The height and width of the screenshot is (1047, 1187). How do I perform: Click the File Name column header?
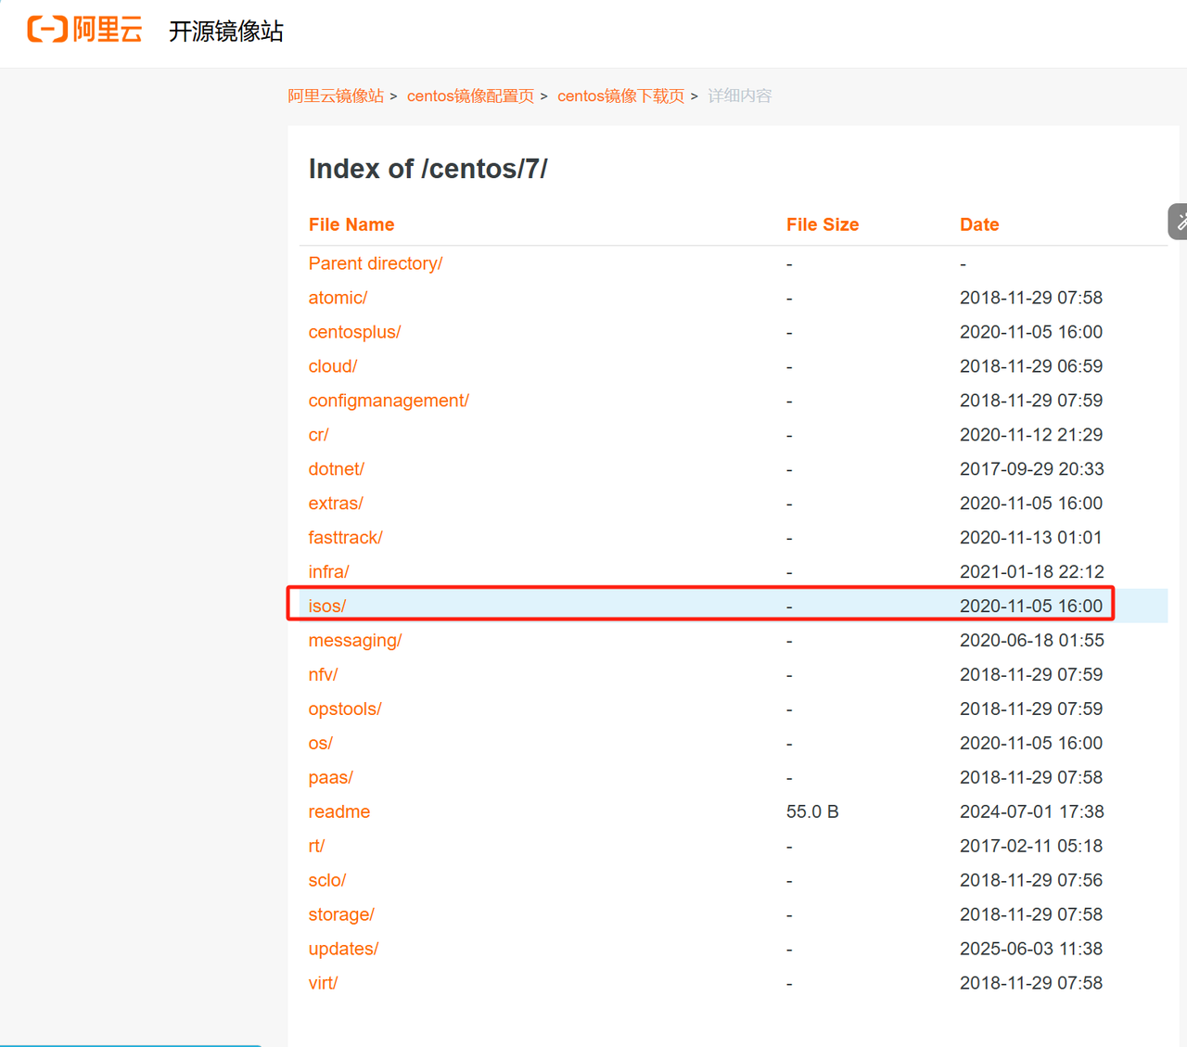tap(351, 224)
